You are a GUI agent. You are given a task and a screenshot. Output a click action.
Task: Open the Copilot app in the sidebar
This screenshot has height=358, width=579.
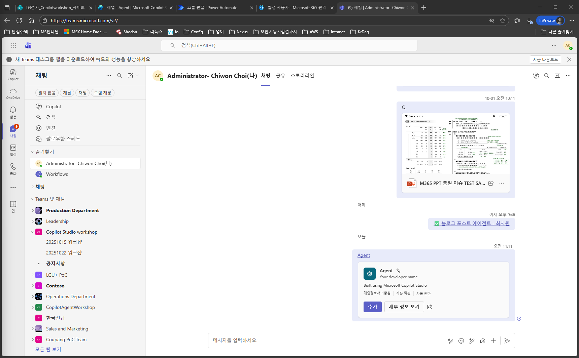[13, 75]
